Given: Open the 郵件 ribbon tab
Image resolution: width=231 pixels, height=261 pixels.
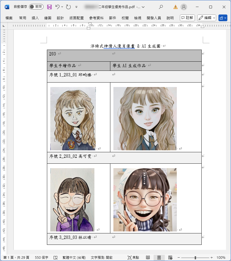Looking at the screenshot, I should 112,18.
